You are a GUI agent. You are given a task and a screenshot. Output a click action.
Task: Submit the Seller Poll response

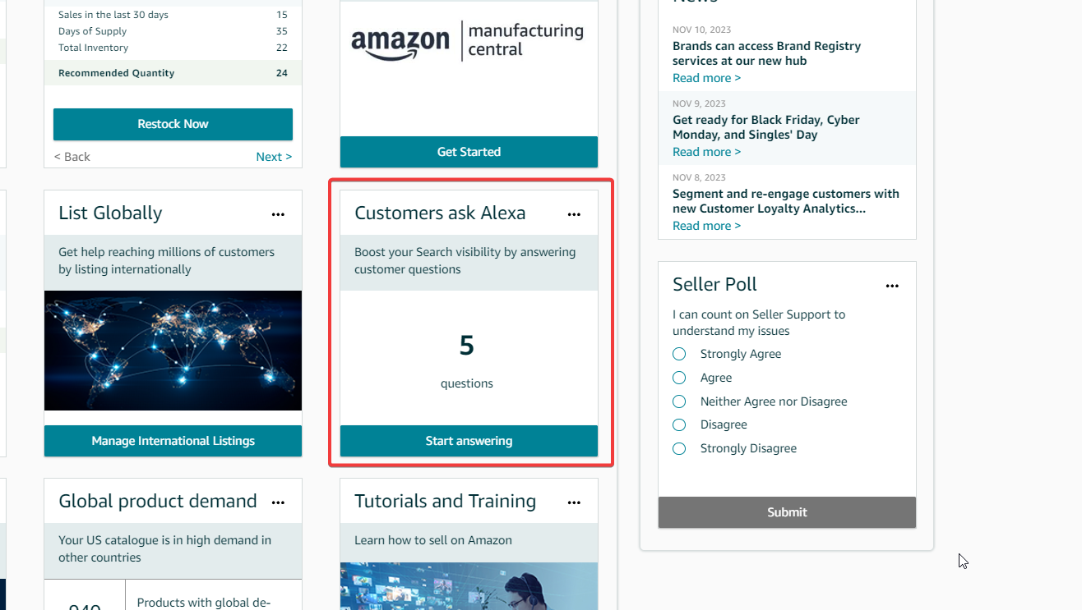(787, 512)
